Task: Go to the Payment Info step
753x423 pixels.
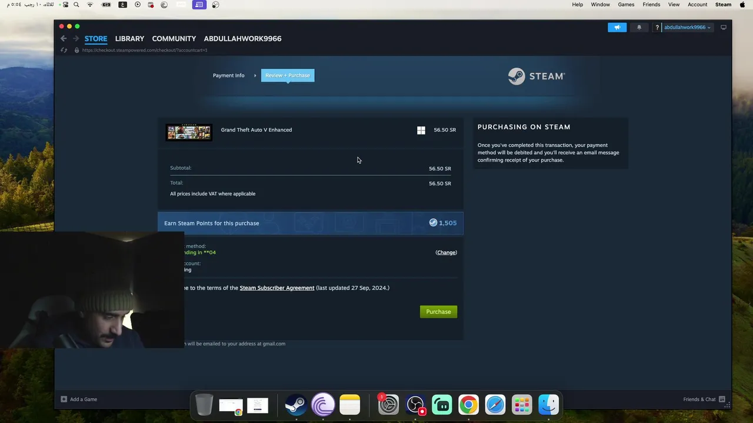Action: [228, 75]
